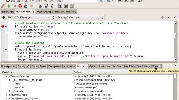Open the Search in Files tab
The image size is (179, 100).
pos(126,66)
